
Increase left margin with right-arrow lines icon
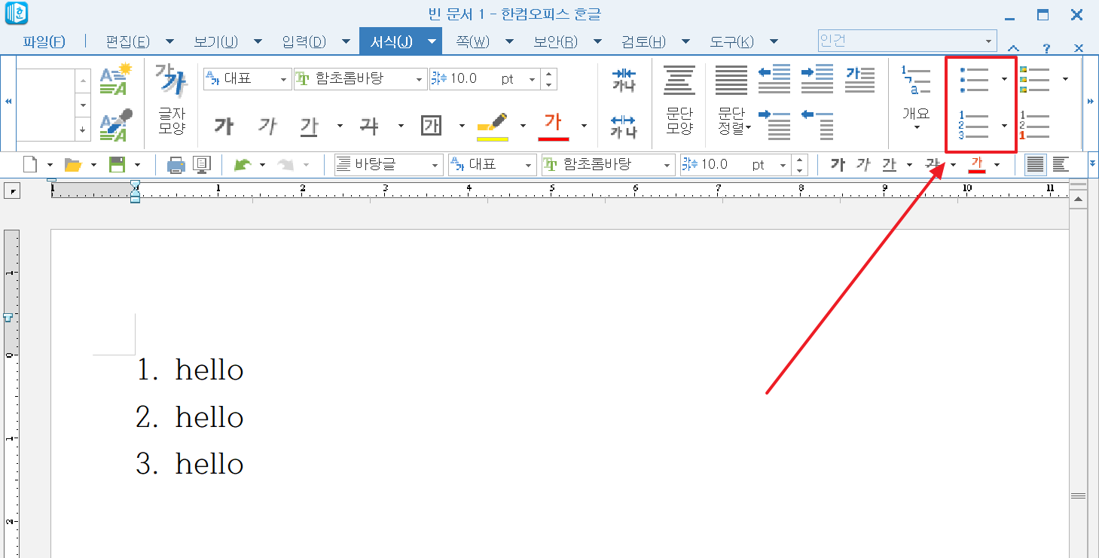pyautogui.click(x=817, y=79)
